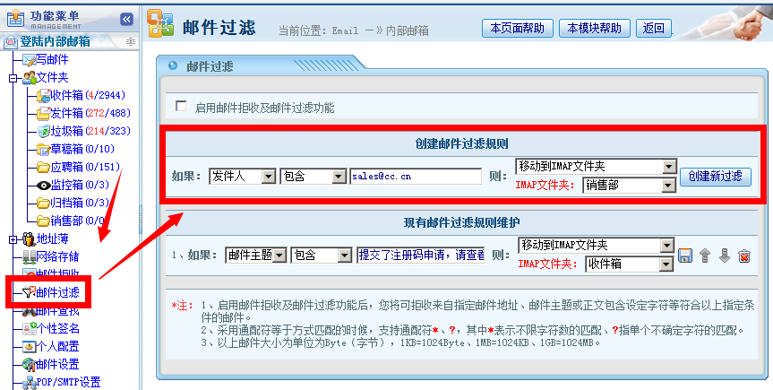The width and height of the screenshot is (773, 390).
Task: Click the 创建新过滤 button
Action: pos(715,176)
